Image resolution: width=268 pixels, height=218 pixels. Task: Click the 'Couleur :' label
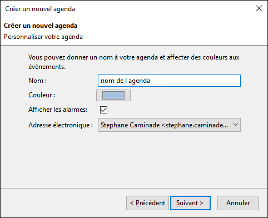pos(42,95)
